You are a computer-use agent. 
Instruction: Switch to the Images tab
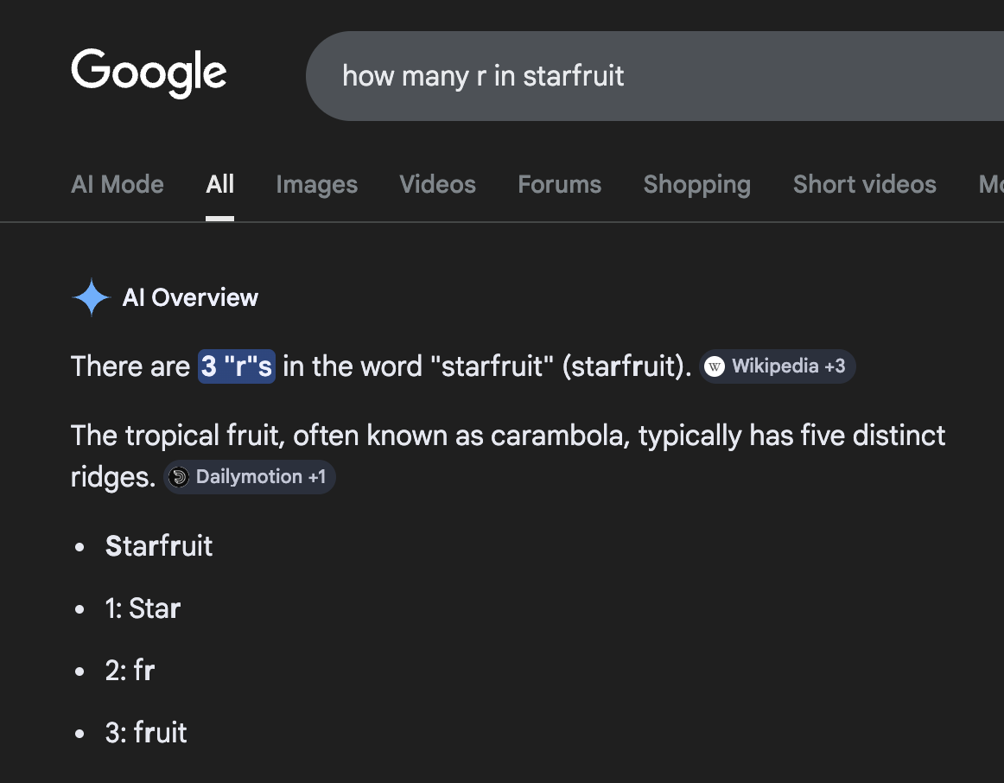click(x=316, y=184)
